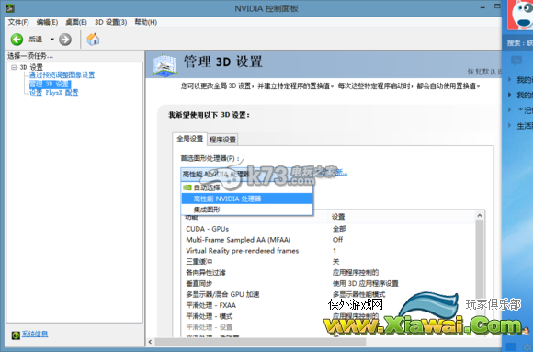Select the 三重缓冲 setting row

coord(328,262)
